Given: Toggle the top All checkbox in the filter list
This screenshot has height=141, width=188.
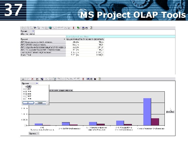Looking at the screenshot, I should point(26,87).
